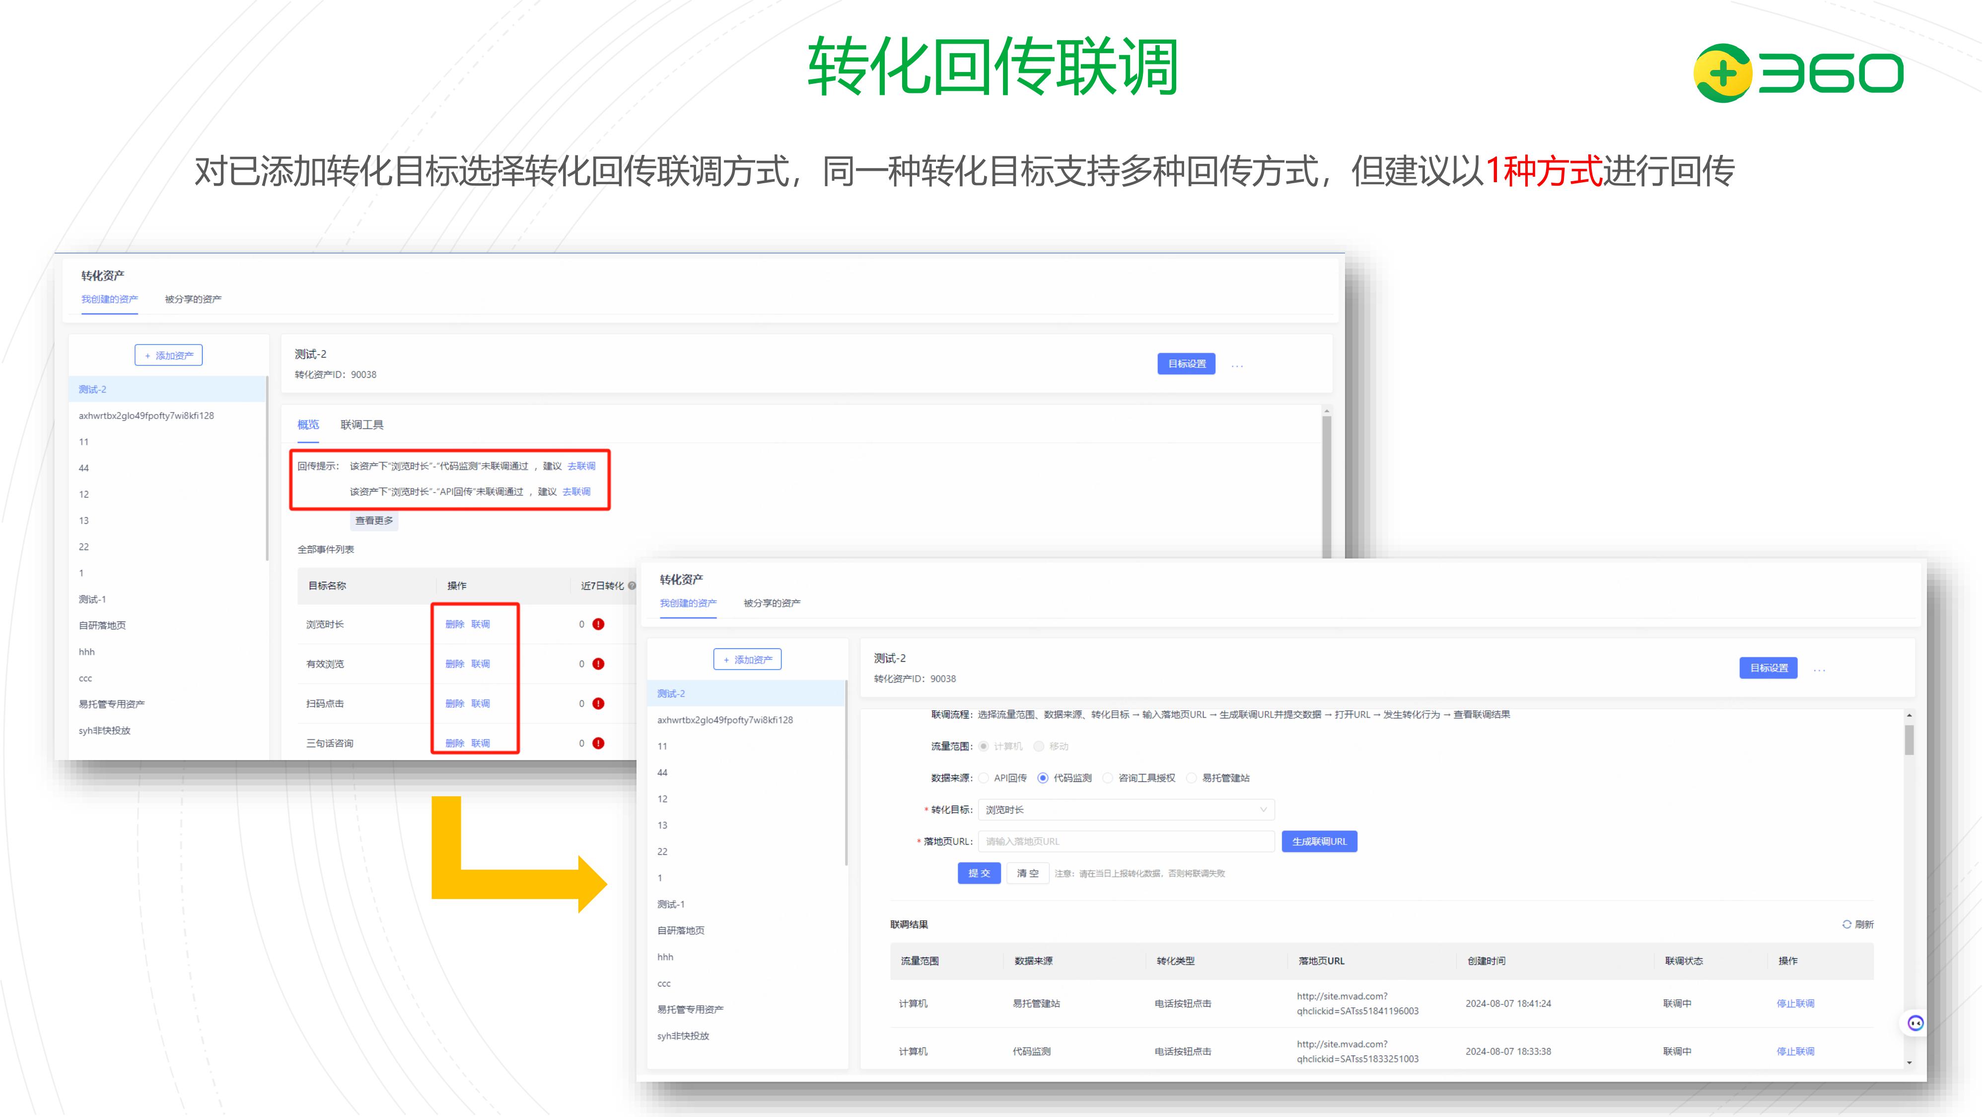The width and height of the screenshot is (1986, 1117).
Task: Click 目标设置 button in front window
Action: (x=1769, y=668)
